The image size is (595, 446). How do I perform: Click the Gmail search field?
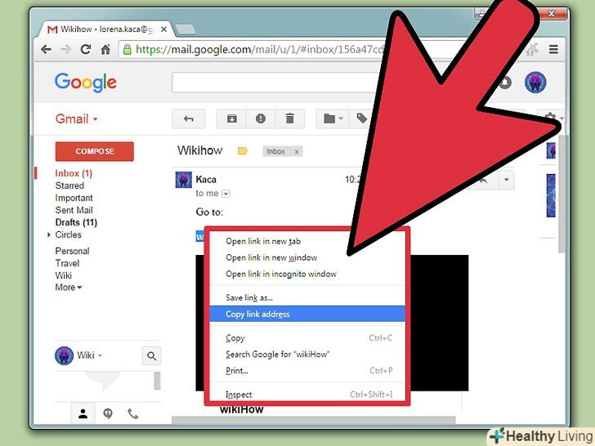pos(275,83)
